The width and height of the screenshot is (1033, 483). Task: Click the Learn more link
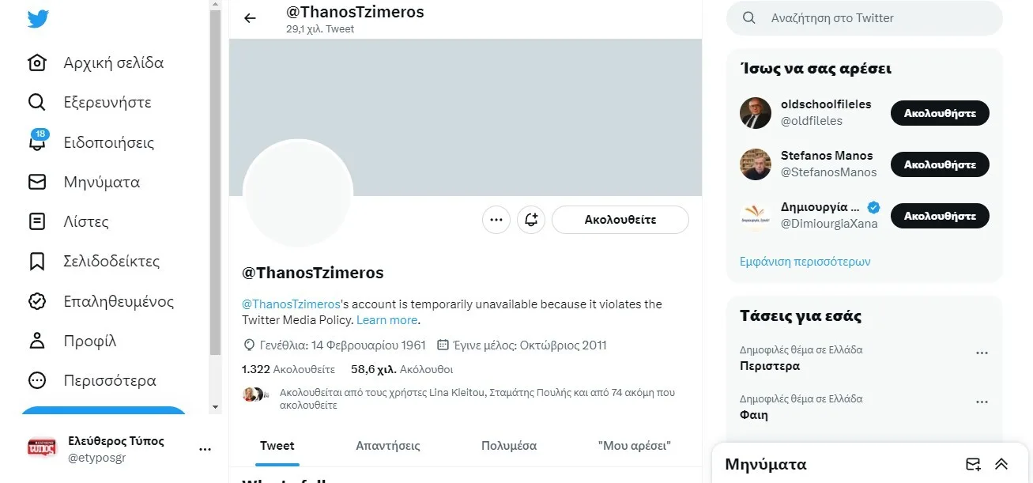[386, 320]
